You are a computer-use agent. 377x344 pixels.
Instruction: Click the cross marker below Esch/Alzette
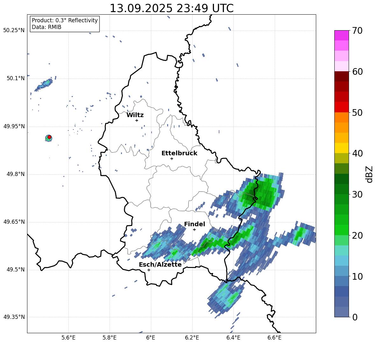tap(149, 270)
